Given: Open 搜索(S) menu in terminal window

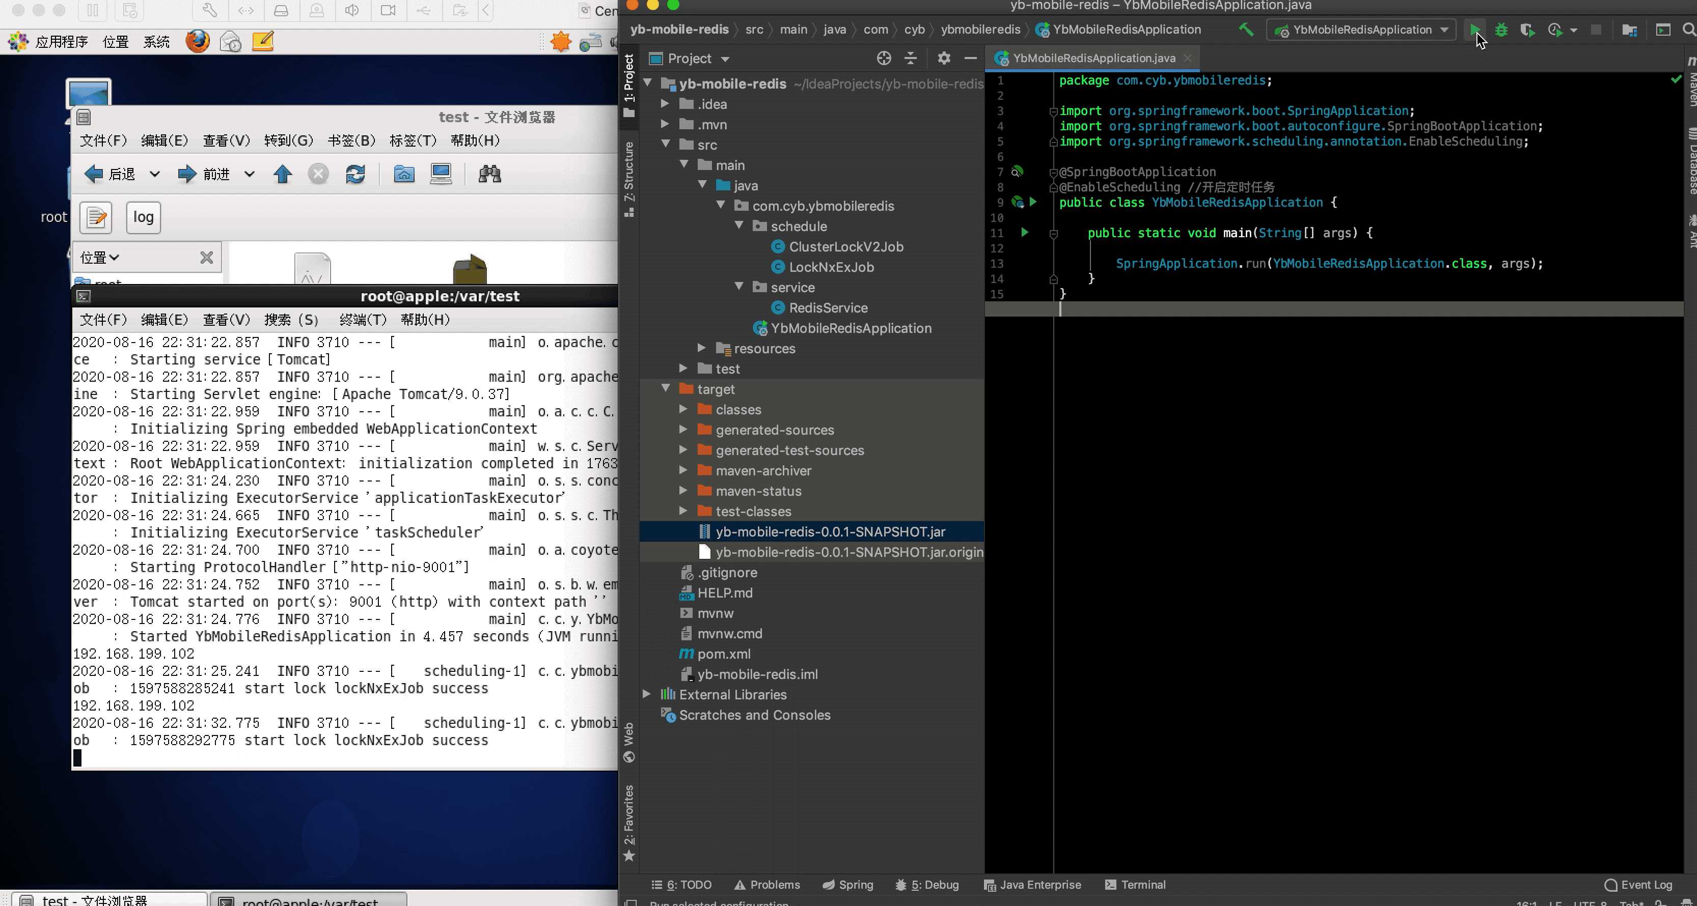Looking at the screenshot, I should click(x=291, y=319).
